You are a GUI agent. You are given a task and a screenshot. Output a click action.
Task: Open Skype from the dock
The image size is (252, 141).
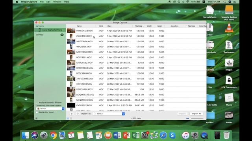[172, 136]
